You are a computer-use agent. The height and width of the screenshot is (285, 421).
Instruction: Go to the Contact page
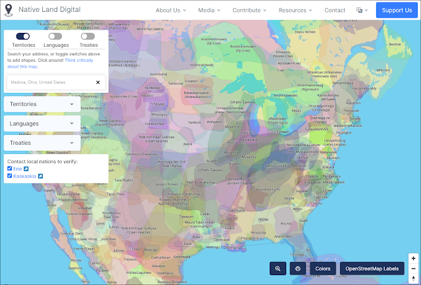pyautogui.click(x=335, y=11)
